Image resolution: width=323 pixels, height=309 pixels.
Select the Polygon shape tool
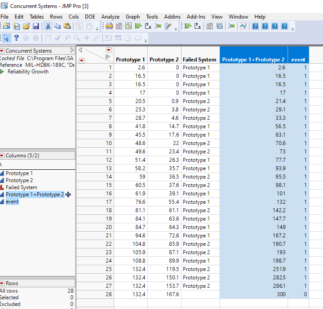click(x=128, y=38)
